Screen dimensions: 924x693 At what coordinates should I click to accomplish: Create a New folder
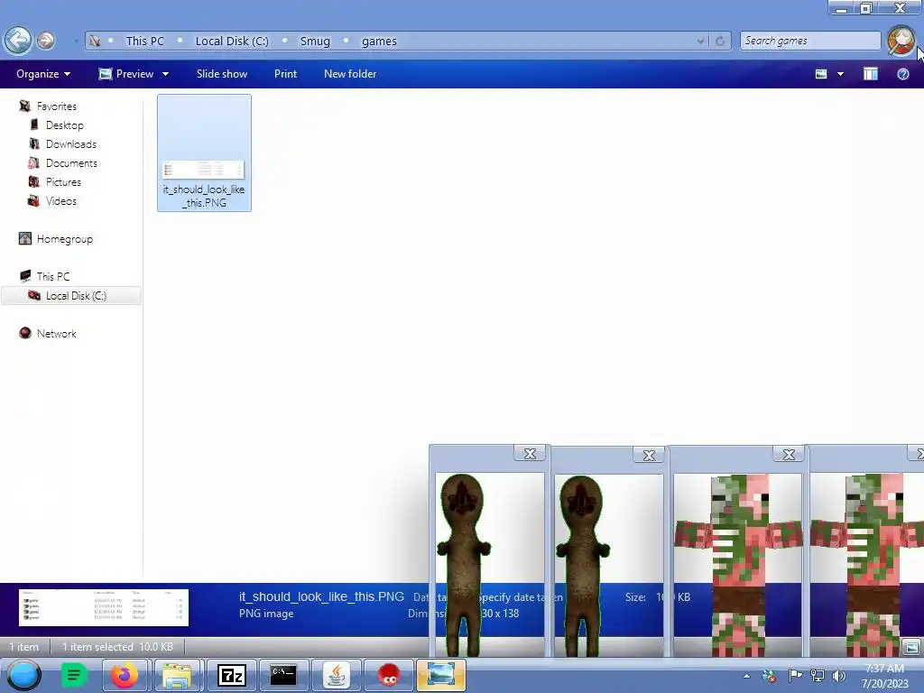point(350,74)
